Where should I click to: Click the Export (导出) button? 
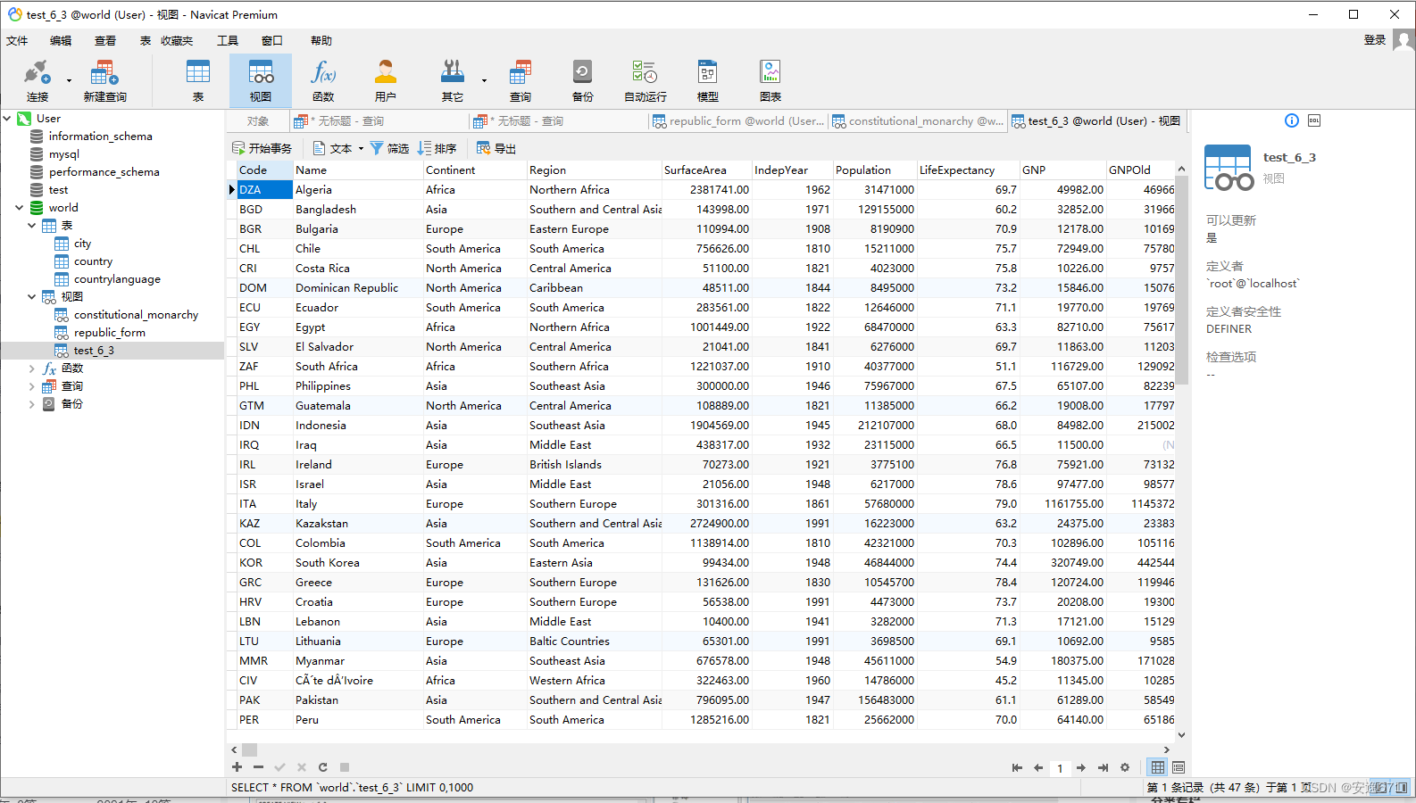pyautogui.click(x=496, y=149)
